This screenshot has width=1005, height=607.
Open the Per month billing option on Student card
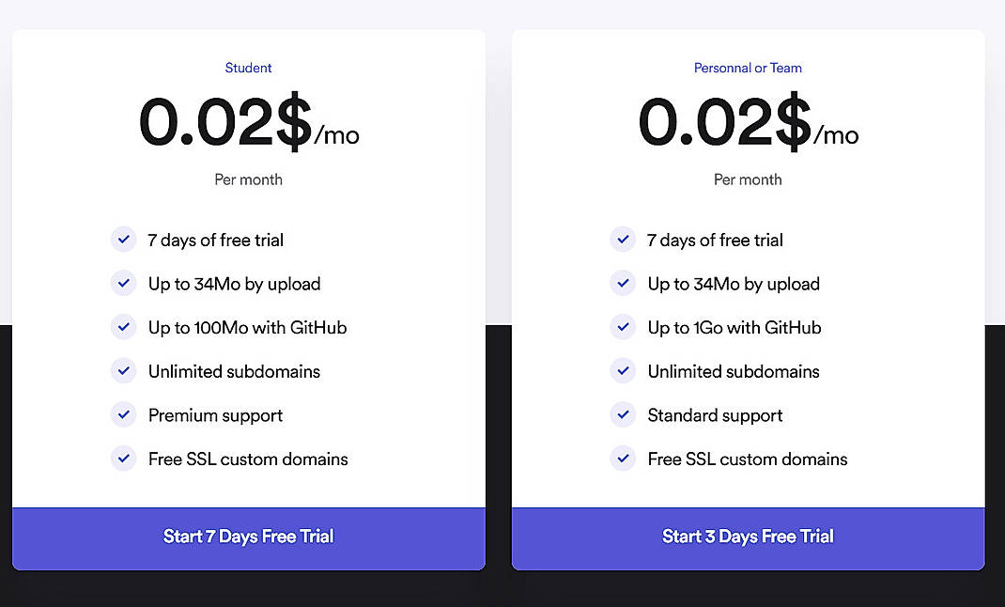tap(248, 179)
